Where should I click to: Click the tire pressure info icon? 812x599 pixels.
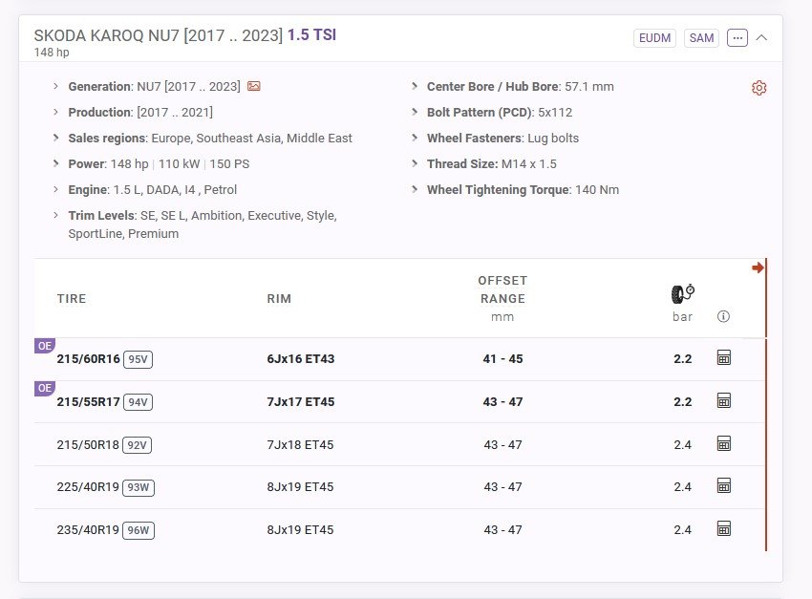[723, 316]
